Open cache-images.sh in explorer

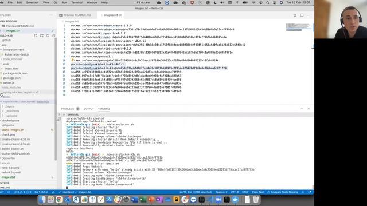click(13, 130)
